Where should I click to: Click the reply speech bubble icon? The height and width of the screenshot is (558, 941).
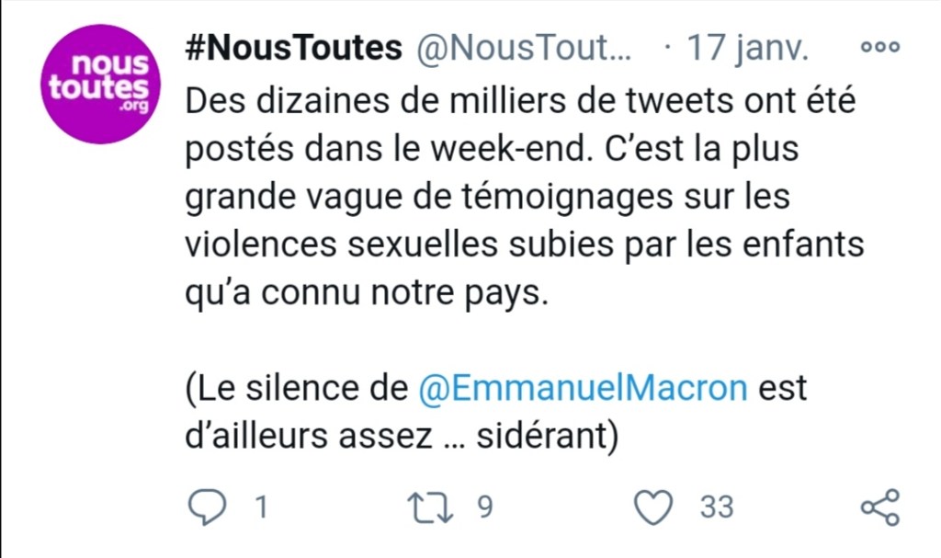205,506
